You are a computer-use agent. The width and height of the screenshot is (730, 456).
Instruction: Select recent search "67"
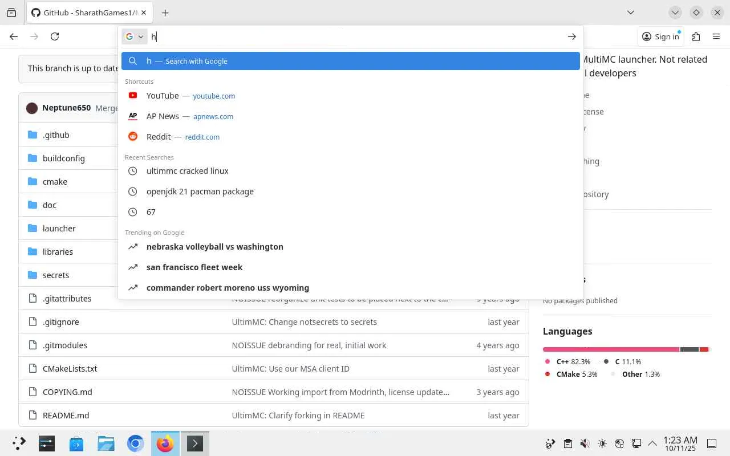(x=351, y=212)
